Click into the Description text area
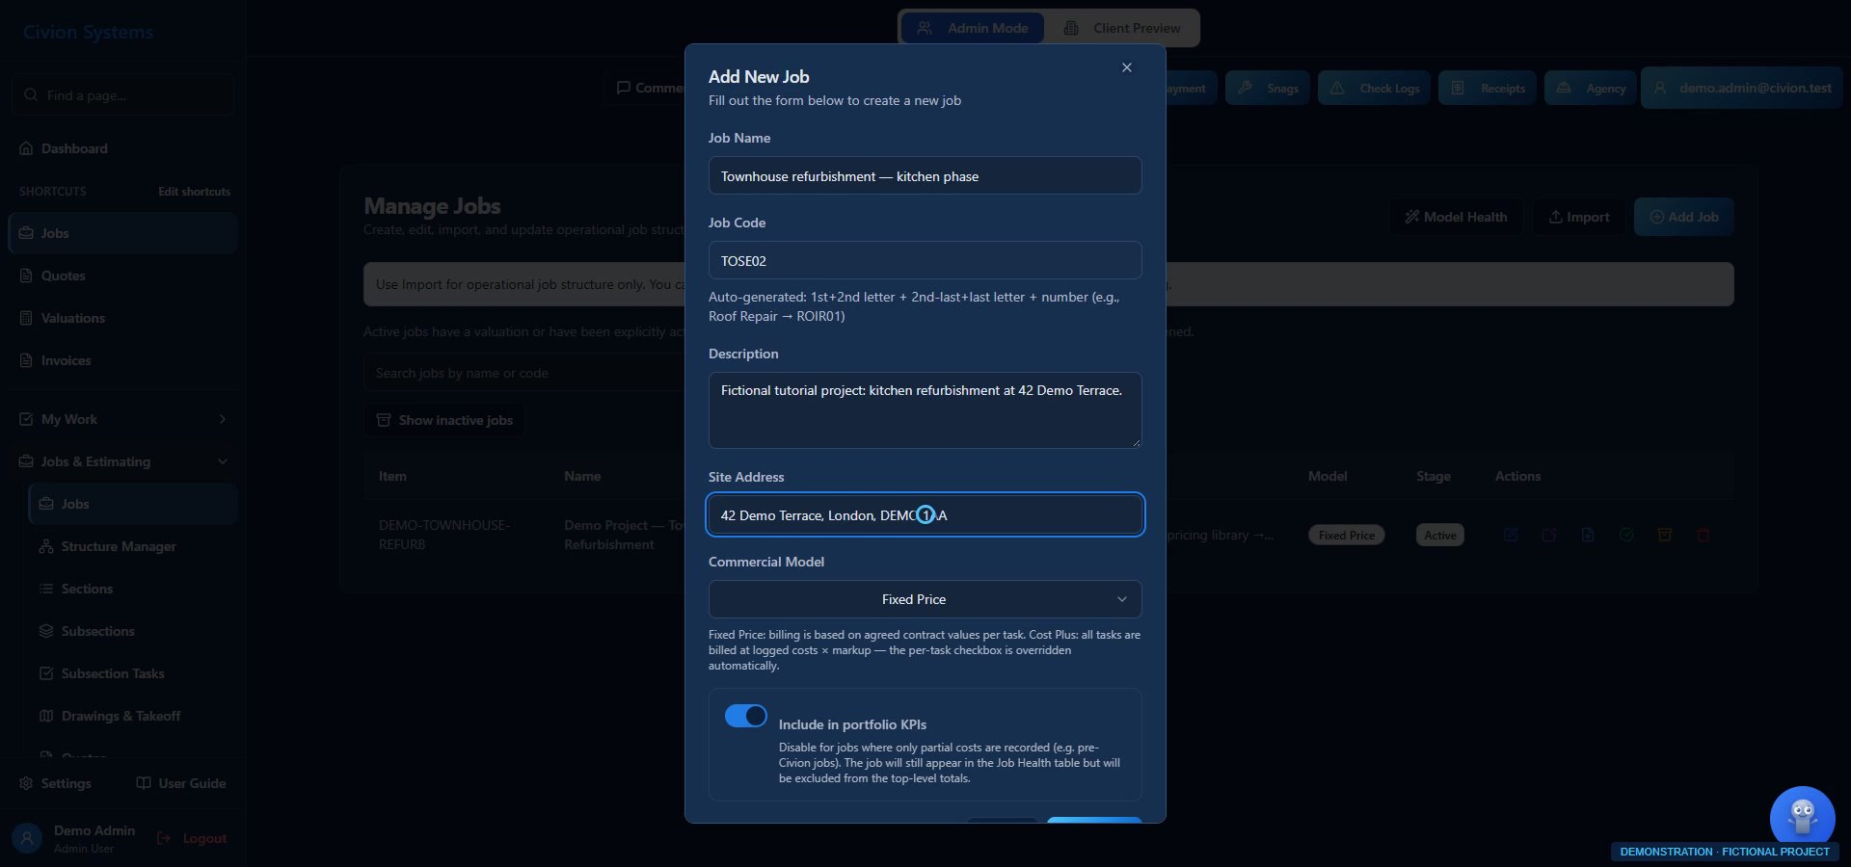This screenshot has height=867, width=1851. pyautogui.click(x=925, y=410)
